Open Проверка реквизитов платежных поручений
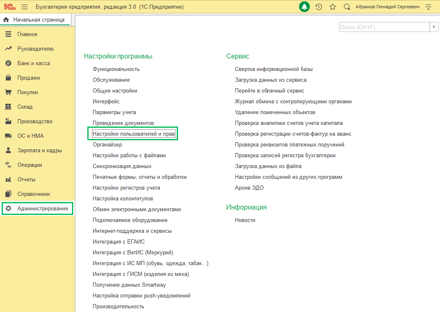The width and height of the screenshot is (440, 312). (289, 145)
